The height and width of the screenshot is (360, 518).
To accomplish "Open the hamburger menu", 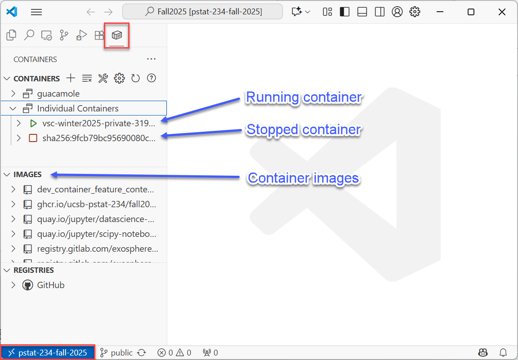I will click(36, 12).
